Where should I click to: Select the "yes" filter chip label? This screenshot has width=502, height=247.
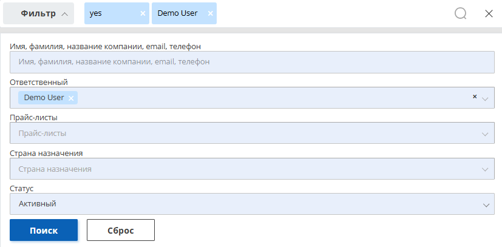pyautogui.click(x=96, y=13)
